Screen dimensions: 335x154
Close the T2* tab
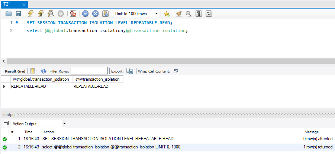(x=24, y=4)
